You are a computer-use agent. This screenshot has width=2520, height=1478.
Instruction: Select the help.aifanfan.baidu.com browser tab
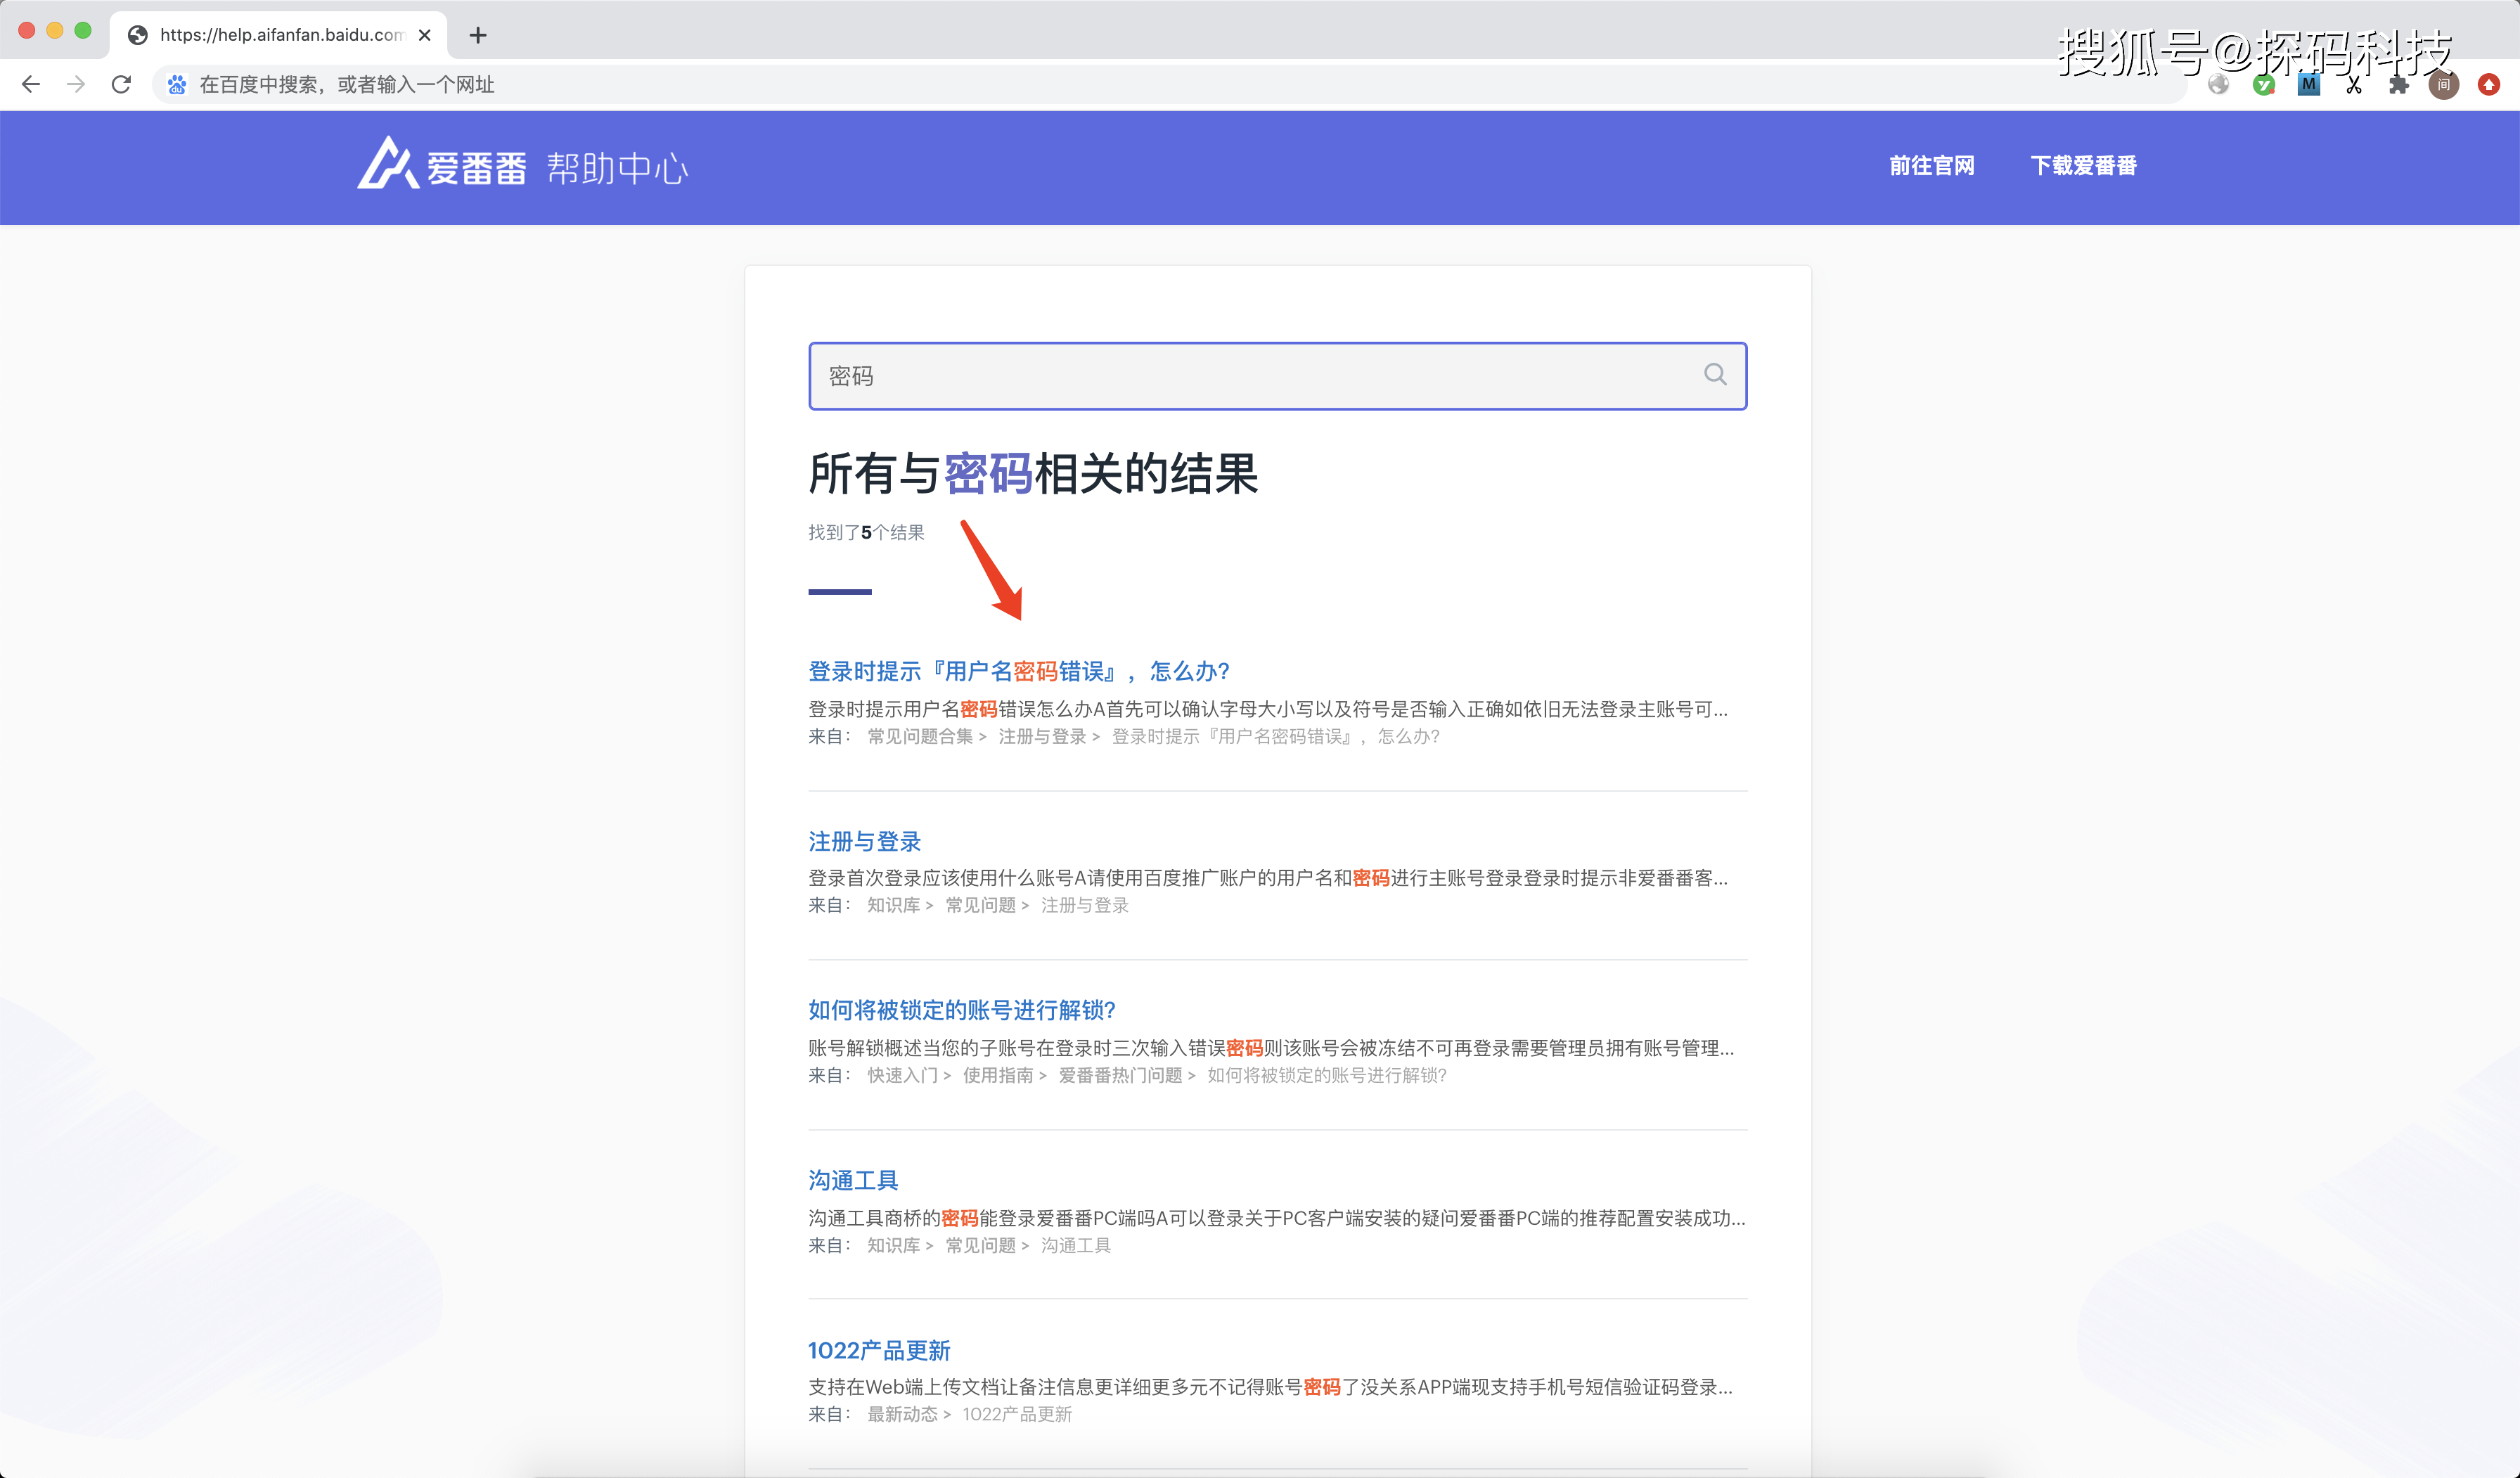tap(279, 35)
